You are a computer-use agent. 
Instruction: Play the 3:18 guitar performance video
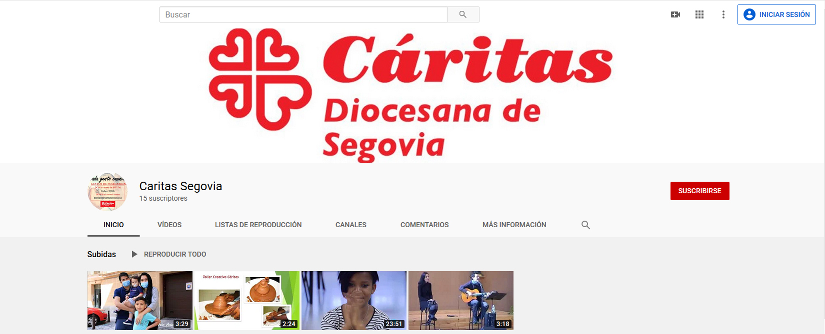coord(461,301)
